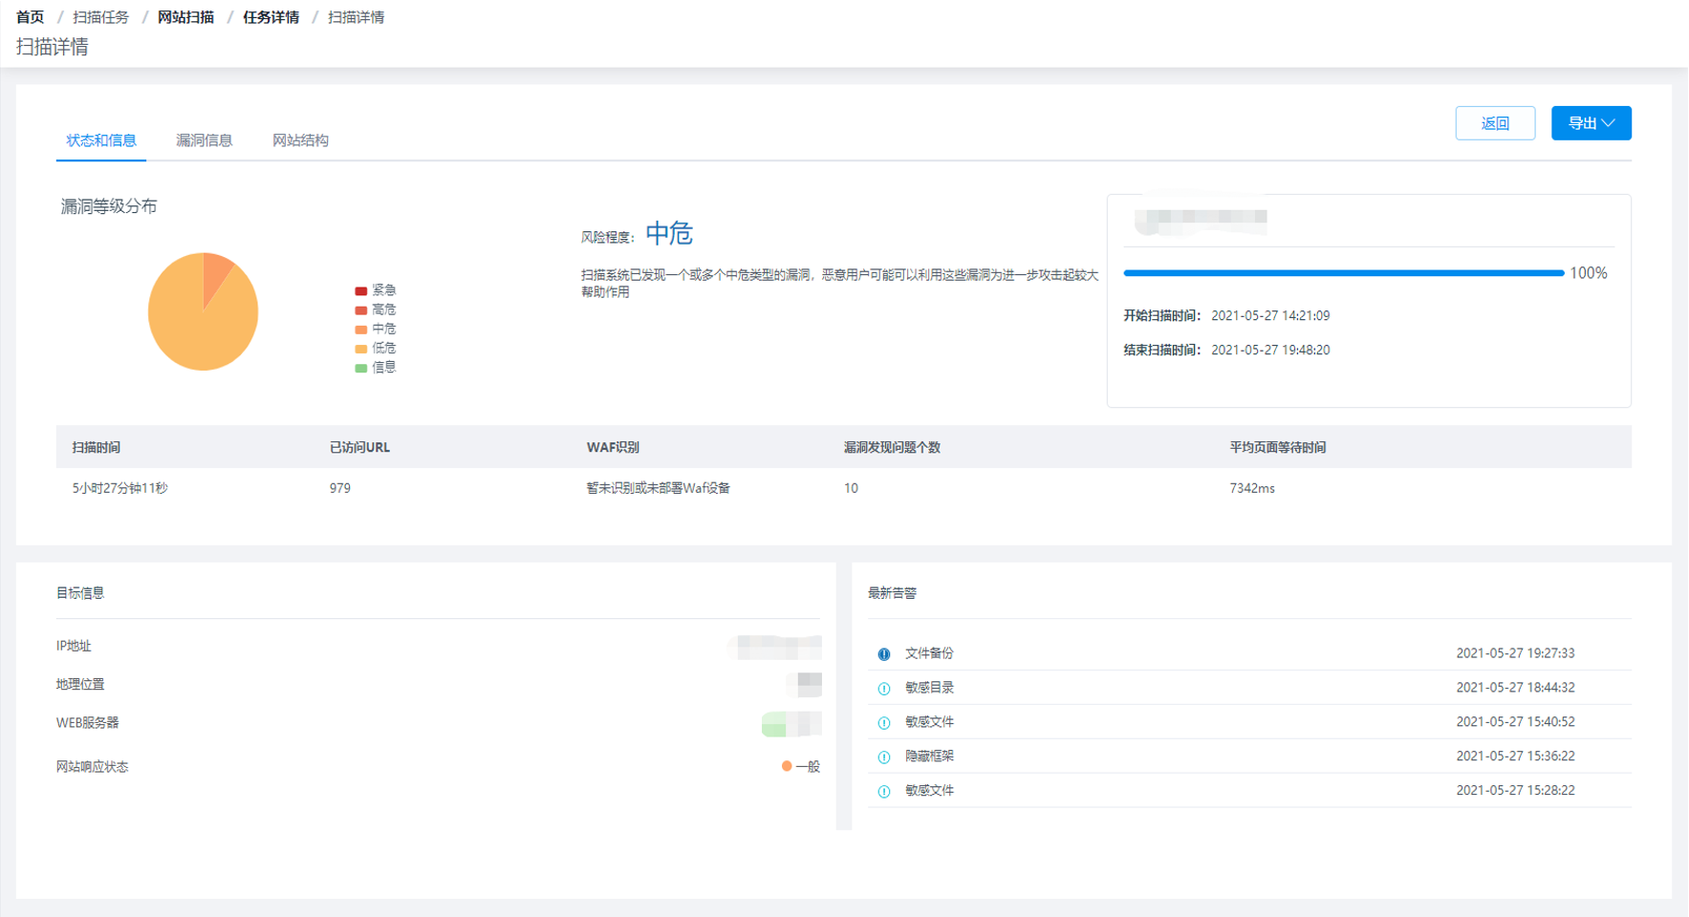The image size is (1689, 917).
Task: Click the 文件备份 alert info icon
Action: click(x=883, y=654)
